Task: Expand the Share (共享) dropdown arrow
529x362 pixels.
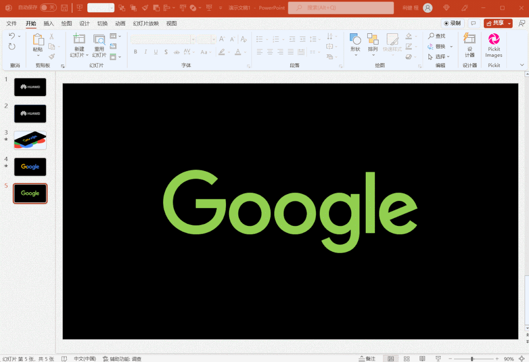Action: click(509, 23)
